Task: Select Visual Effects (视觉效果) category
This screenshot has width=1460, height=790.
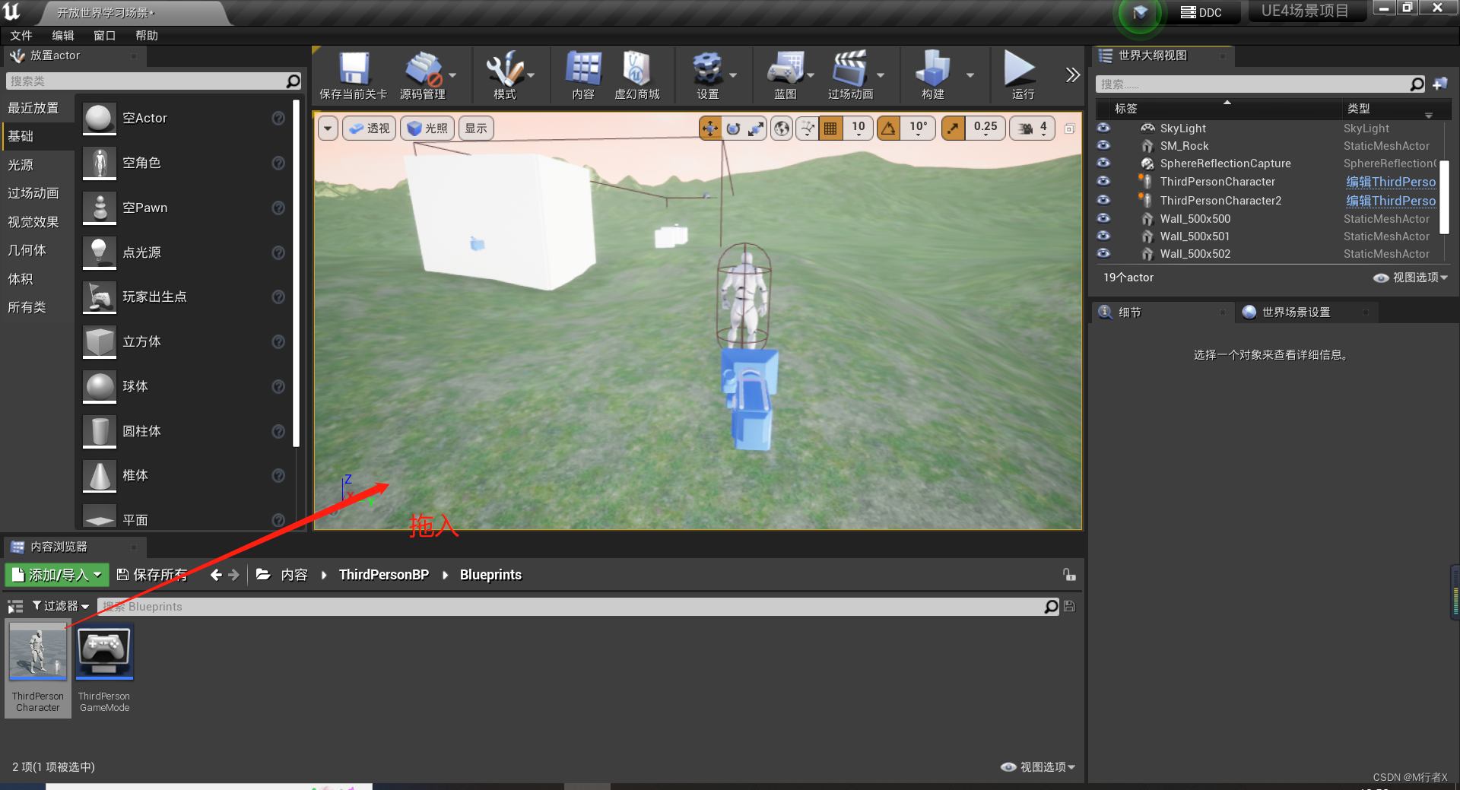Action: 33,222
